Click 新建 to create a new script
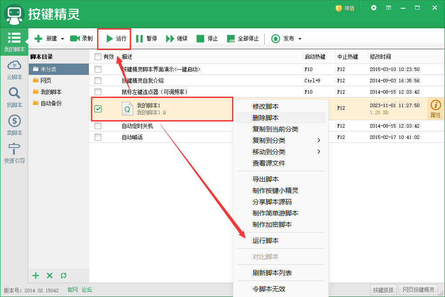The image size is (445, 297). pos(46,38)
